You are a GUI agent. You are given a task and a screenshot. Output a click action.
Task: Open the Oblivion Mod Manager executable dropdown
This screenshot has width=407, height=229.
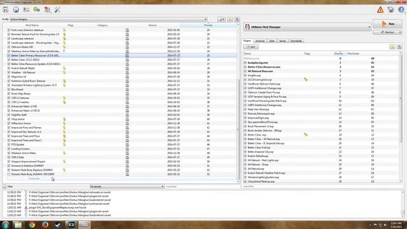click(307, 27)
